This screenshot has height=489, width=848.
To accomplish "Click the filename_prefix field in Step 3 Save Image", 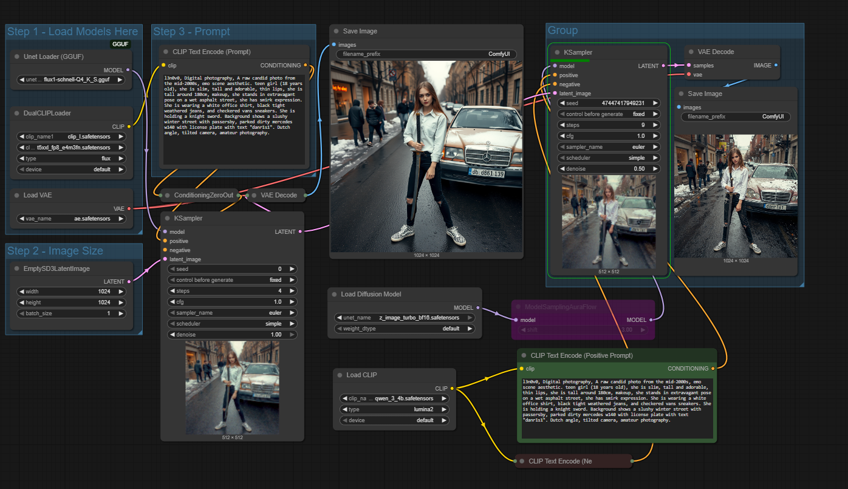I will point(426,54).
